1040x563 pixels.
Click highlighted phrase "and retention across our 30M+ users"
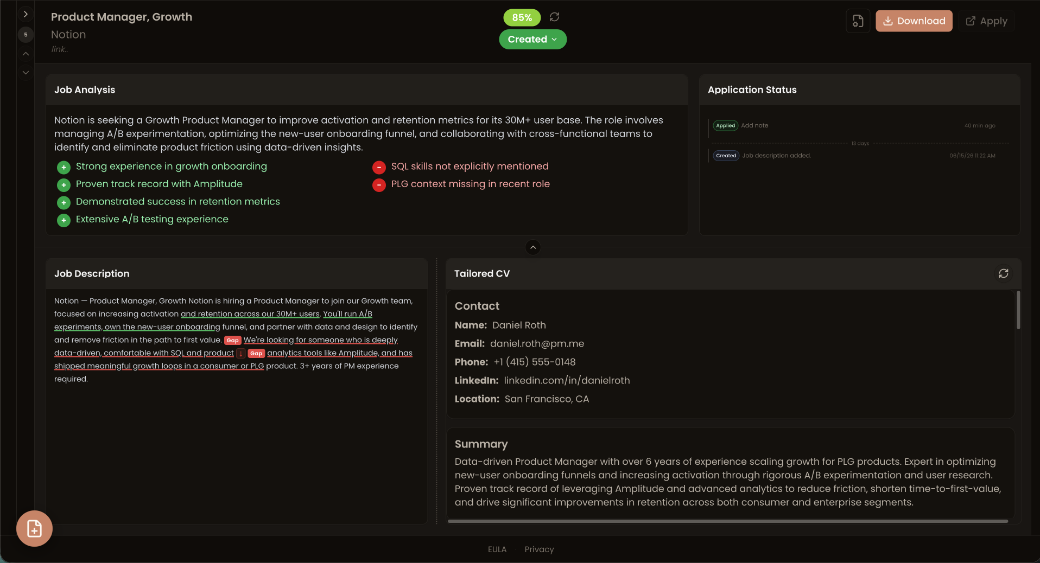click(250, 314)
